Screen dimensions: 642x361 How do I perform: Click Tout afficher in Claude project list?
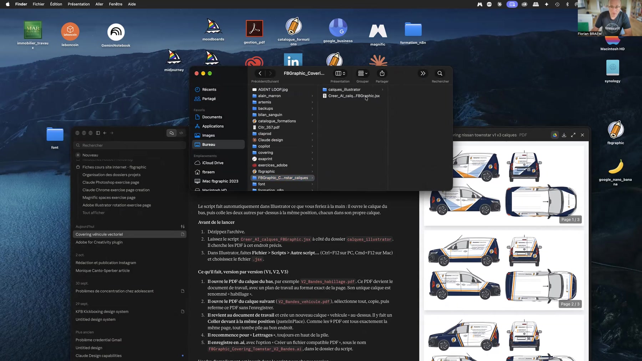click(93, 213)
